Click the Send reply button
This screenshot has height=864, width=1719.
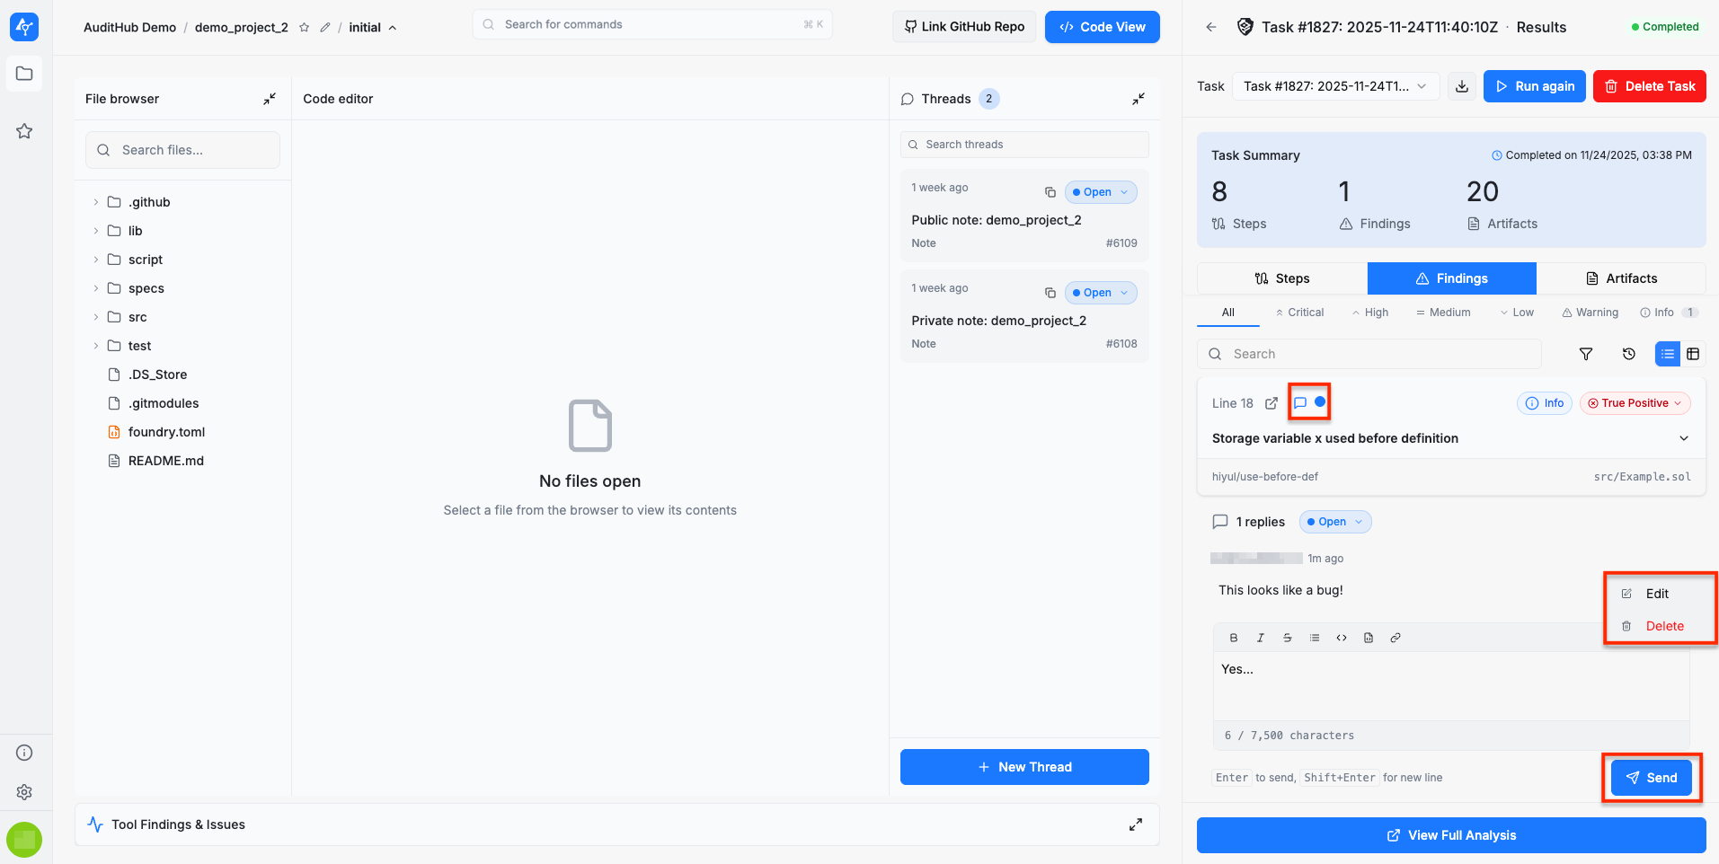(1652, 778)
